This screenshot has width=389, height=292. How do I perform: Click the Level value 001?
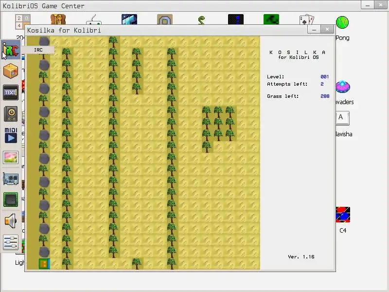point(324,77)
